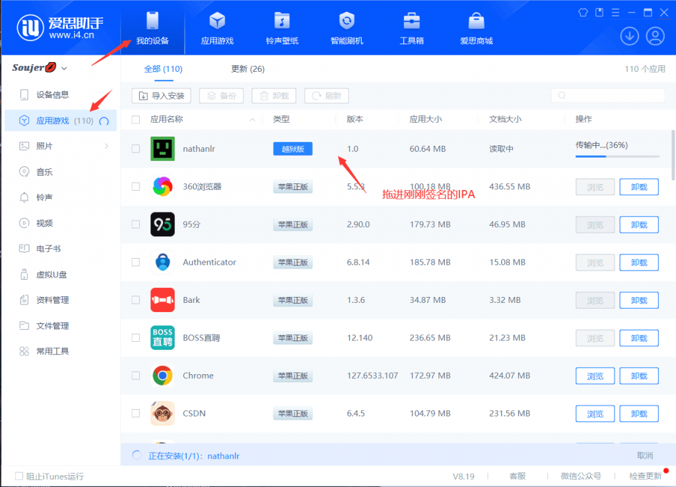The width and height of the screenshot is (676, 487).
Task: Toggle the select-all checkbox in table header
Action: tap(136, 119)
